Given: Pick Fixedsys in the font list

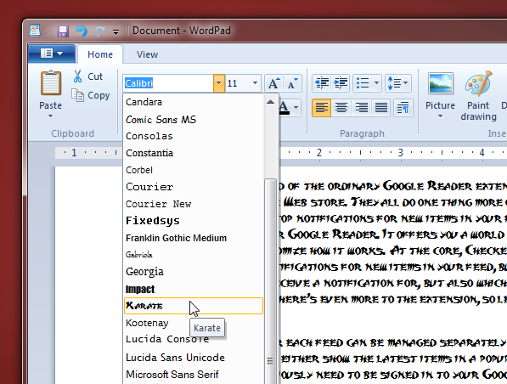Looking at the screenshot, I should point(194,221).
